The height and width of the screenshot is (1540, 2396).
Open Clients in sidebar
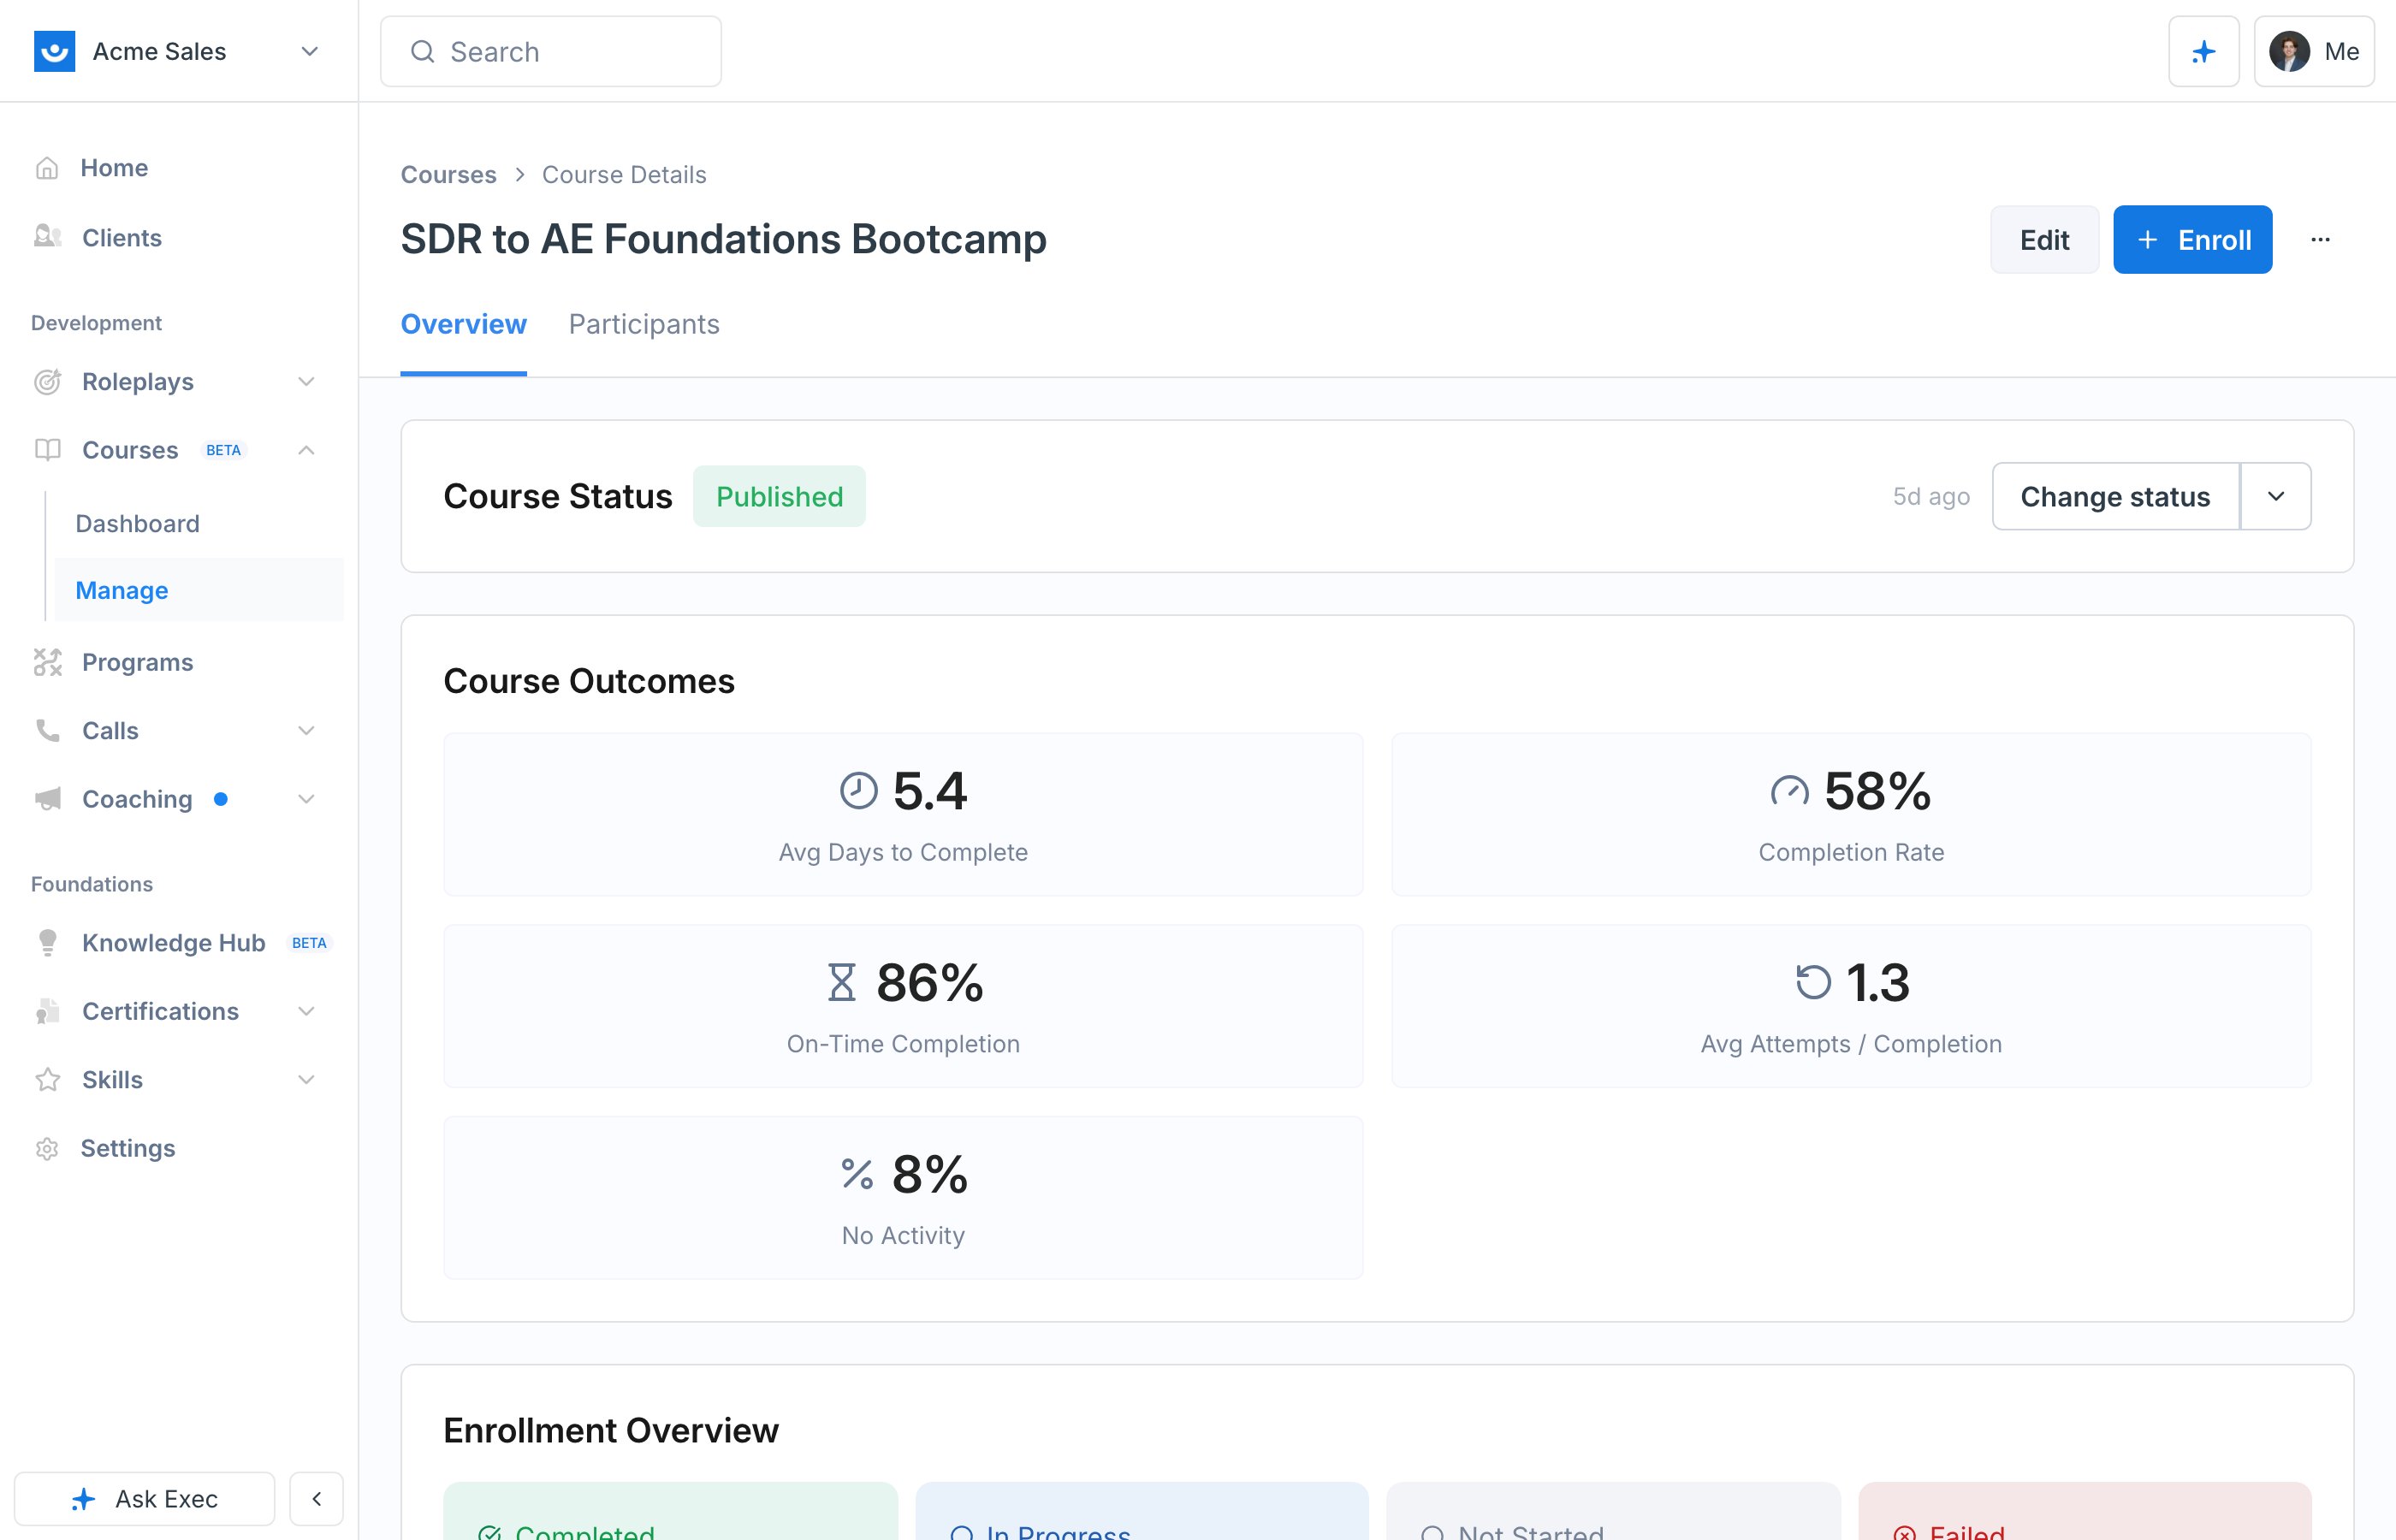click(121, 237)
